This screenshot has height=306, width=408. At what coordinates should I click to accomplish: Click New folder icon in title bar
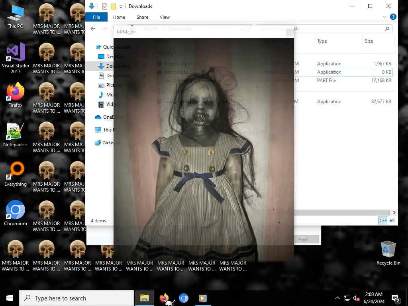114,6
